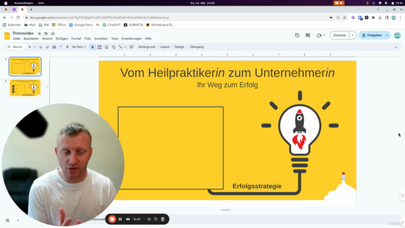Open browser extensions puzzle icon
This screenshot has height=228, width=405.
click(x=373, y=18)
